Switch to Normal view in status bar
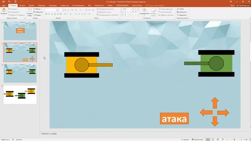 (208, 139)
